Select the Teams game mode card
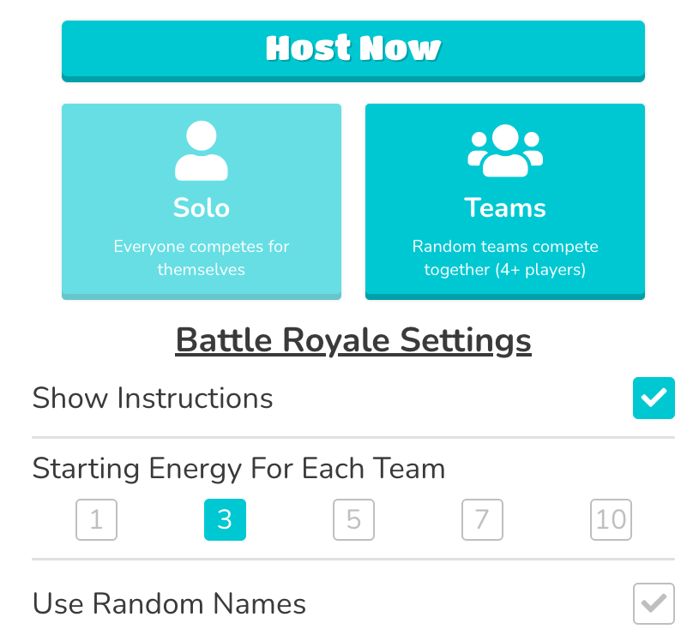687x641 pixels. tap(504, 201)
